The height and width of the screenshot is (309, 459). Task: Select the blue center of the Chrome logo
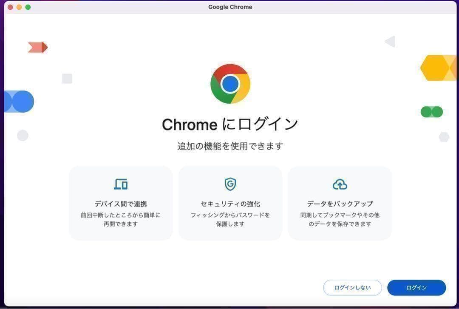pos(230,84)
